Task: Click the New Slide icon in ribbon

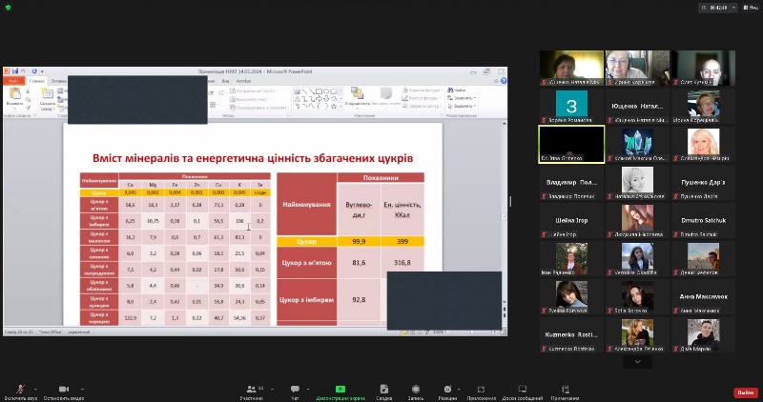Action: [x=47, y=93]
